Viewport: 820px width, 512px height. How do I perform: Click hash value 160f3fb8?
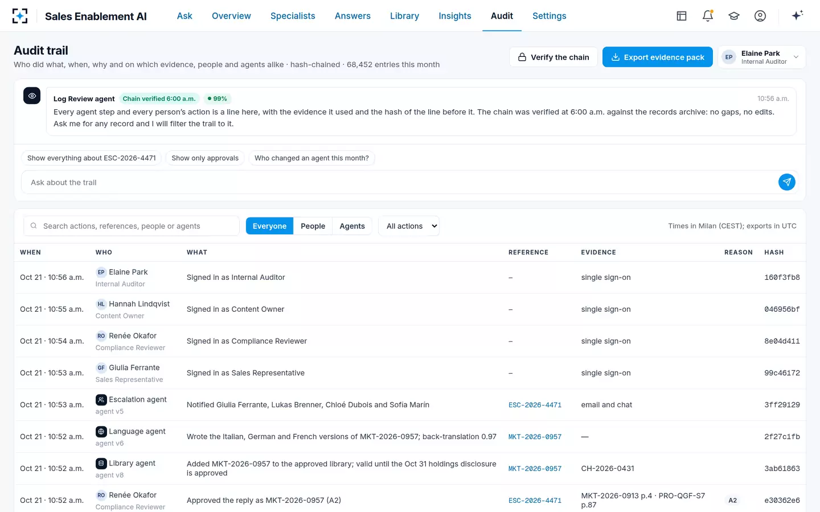point(782,278)
